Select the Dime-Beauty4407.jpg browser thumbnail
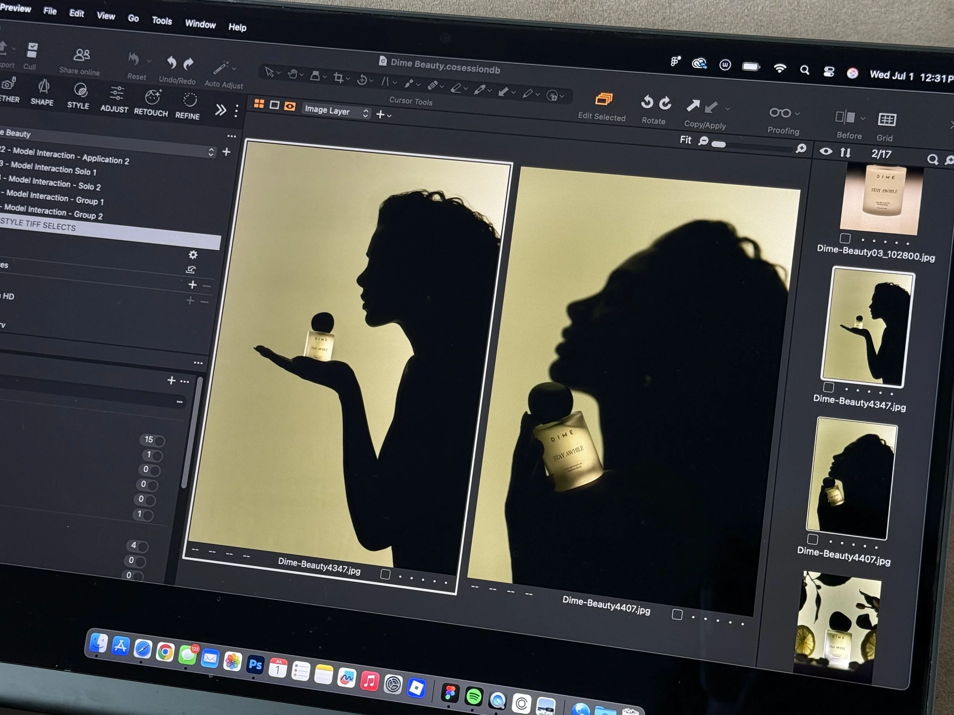Viewport: 954px width, 715px height. coord(852,479)
